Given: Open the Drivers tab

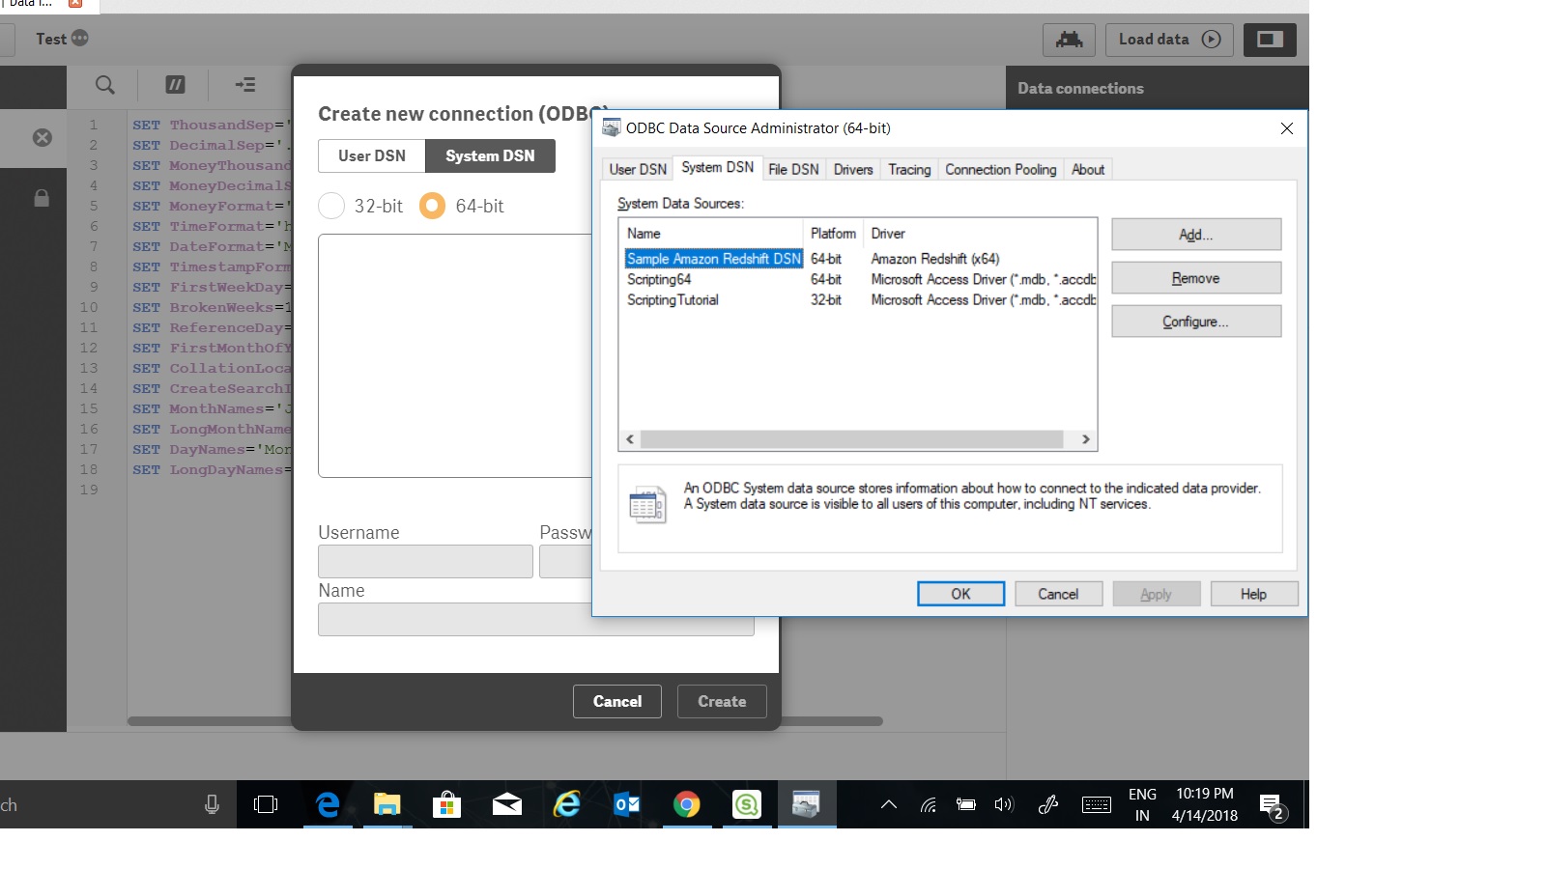Looking at the screenshot, I should (853, 169).
